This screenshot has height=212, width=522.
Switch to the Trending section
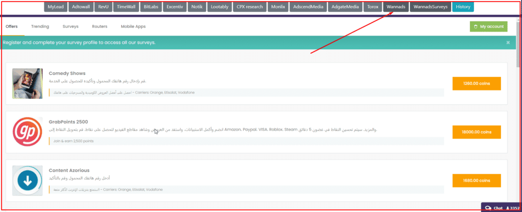click(x=40, y=26)
